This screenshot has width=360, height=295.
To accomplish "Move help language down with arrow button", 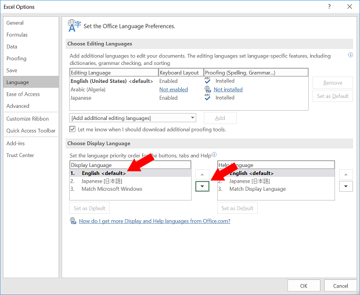I will 345,187.
